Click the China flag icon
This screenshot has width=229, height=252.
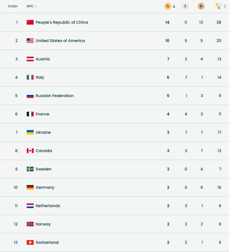[30, 22]
